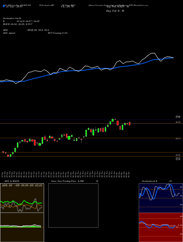This screenshot has height=242, width=183.
Task: Click the tall green candle in mid-November
Action: pyautogui.click(x=86, y=133)
